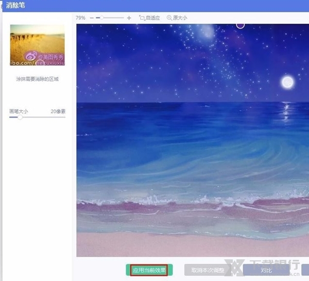This screenshot has height=281, width=309.
Task: Click the 消除笔 title bar text
Action: pyautogui.click(x=15, y=5)
